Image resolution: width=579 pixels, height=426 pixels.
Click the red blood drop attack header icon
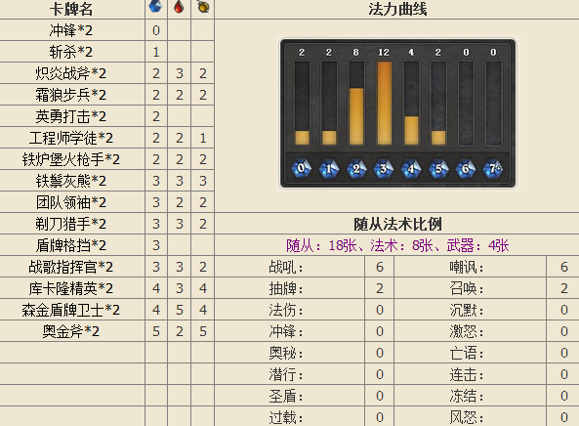point(179,7)
